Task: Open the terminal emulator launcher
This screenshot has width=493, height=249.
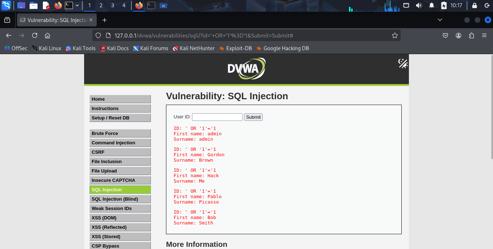Action: [69, 5]
